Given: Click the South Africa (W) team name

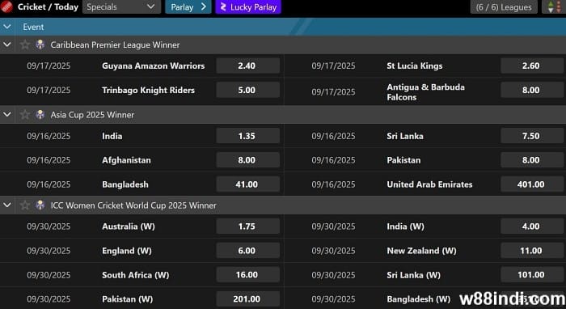Looking at the screenshot, I should tap(135, 275).
